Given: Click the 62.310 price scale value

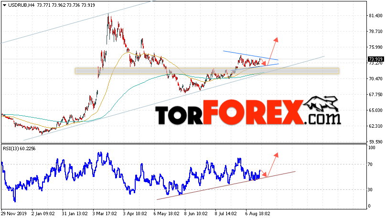Looking at the screenshot, I should coord(375,126).
